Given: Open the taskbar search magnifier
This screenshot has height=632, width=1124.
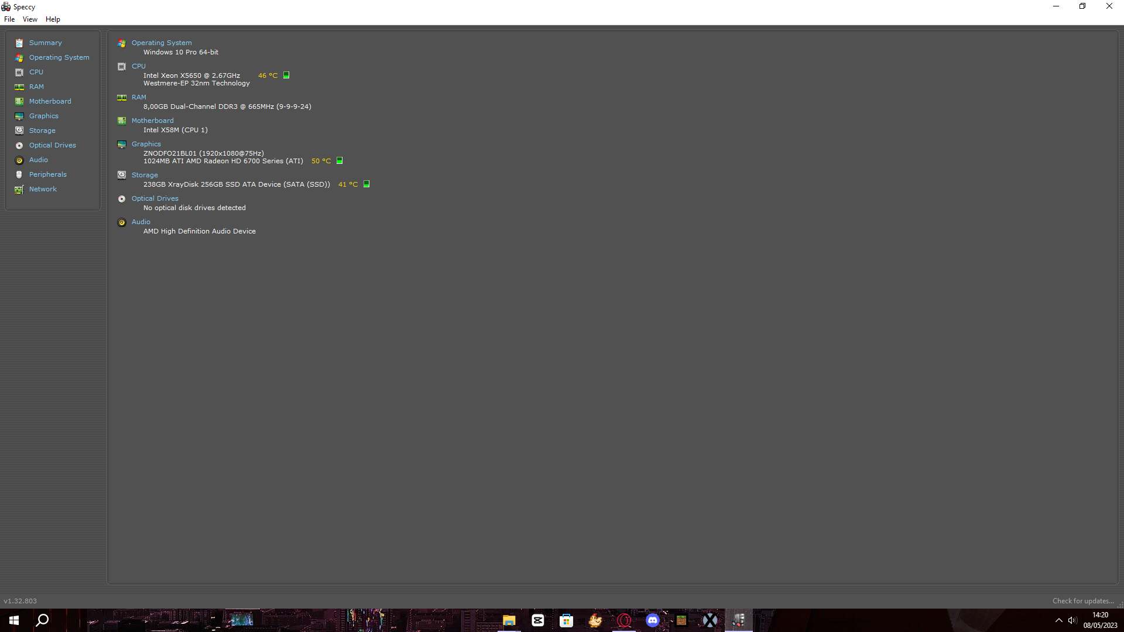Looking at the screenshot, I should point(42,620).
